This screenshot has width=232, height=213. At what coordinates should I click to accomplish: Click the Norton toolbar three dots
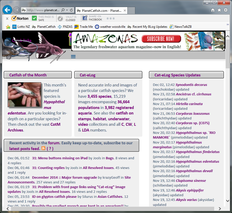111,19
